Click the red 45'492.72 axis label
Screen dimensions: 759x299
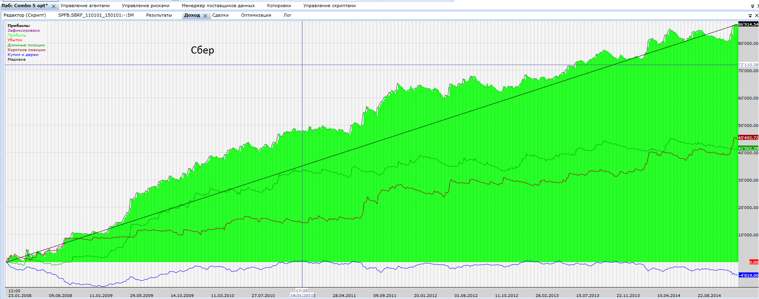pos(748,138)
